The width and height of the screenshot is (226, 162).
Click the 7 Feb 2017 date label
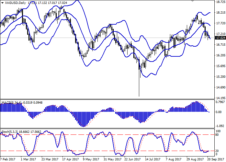pyautogui.click(x=8, y=159)
